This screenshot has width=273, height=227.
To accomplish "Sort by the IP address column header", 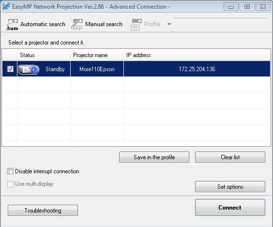I will tap(197, 55).
